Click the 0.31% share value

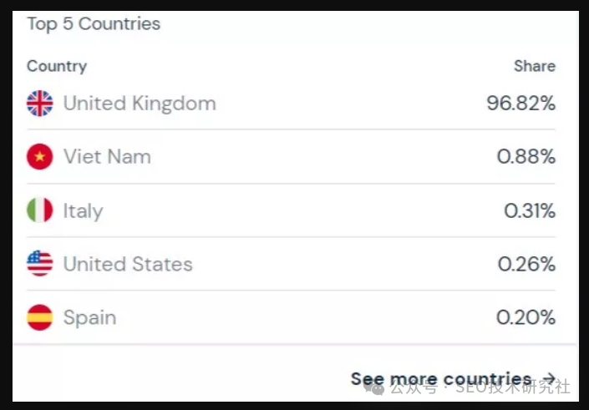tap(530, 210)
